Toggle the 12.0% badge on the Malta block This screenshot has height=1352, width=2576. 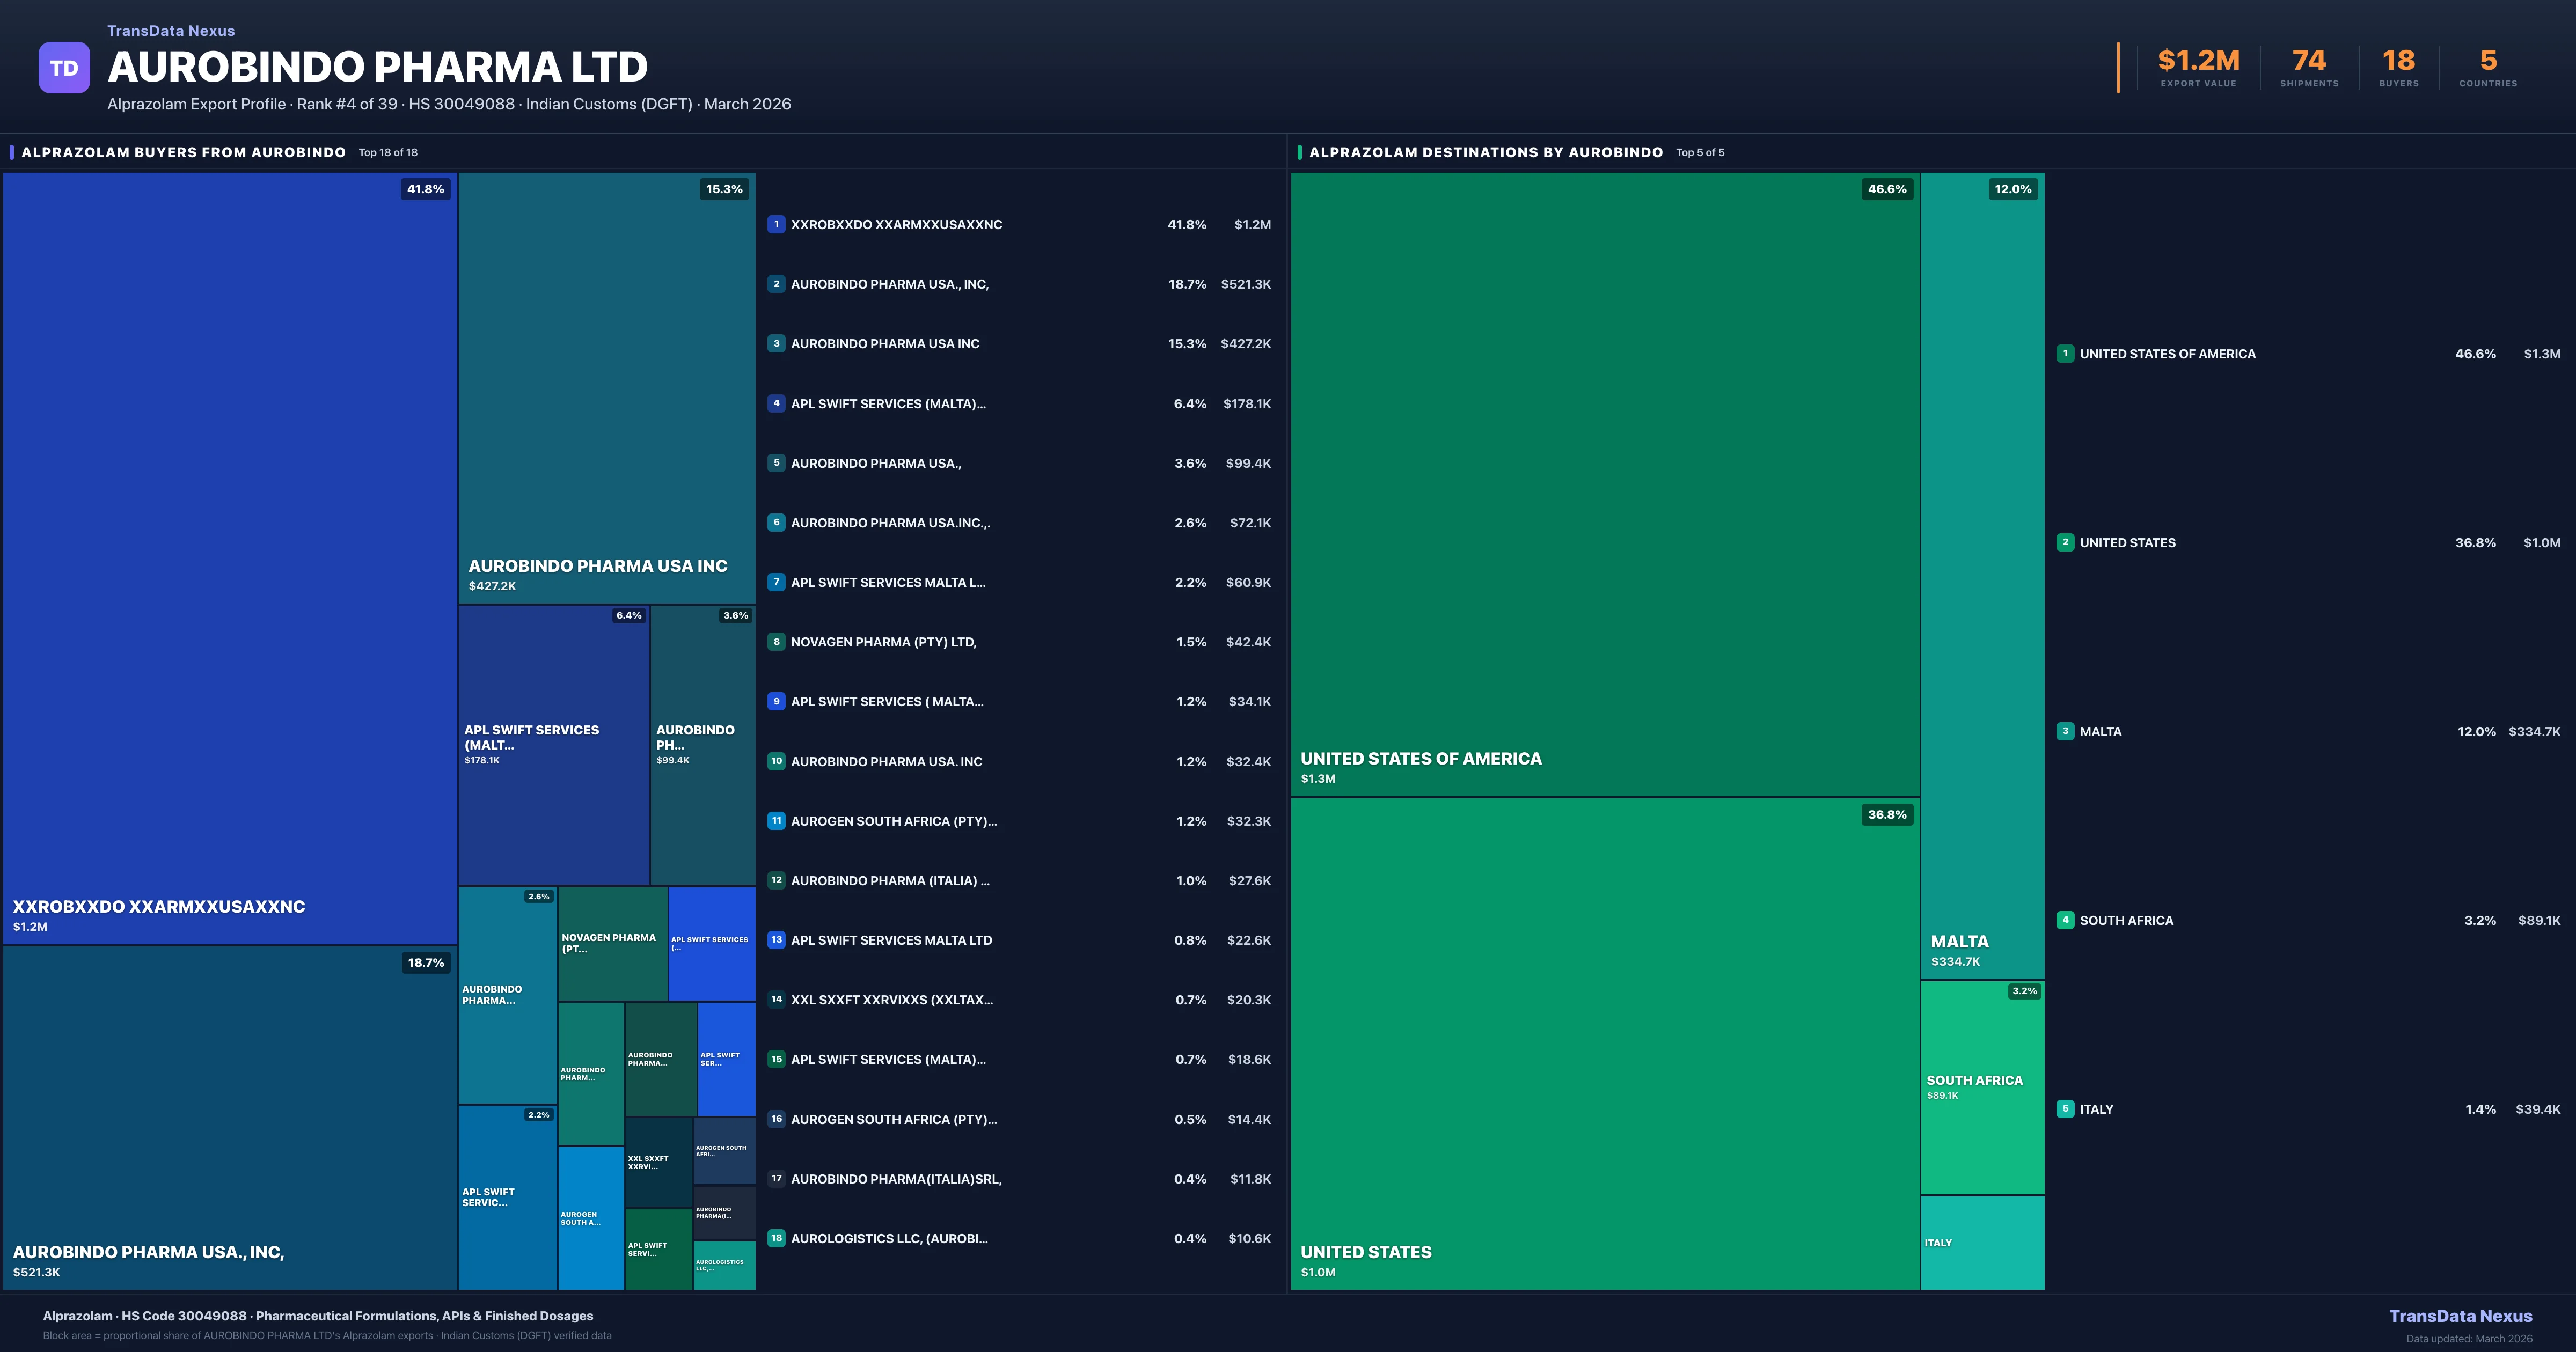point(2012,188)
